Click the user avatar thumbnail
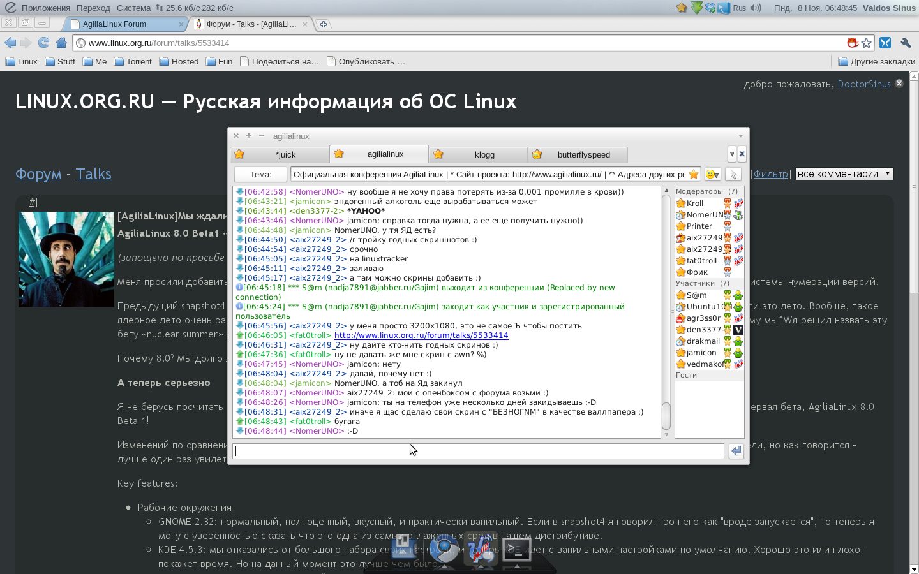 click(66, 260)
